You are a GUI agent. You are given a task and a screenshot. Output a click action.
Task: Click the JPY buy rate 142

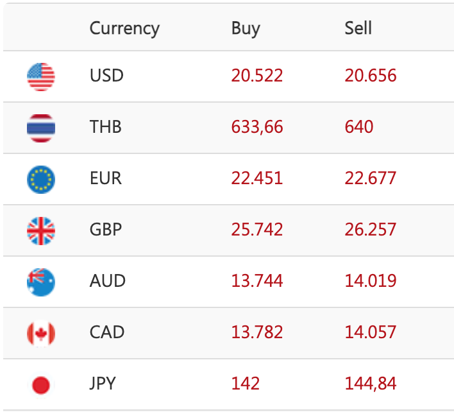(x=246, y=384)
